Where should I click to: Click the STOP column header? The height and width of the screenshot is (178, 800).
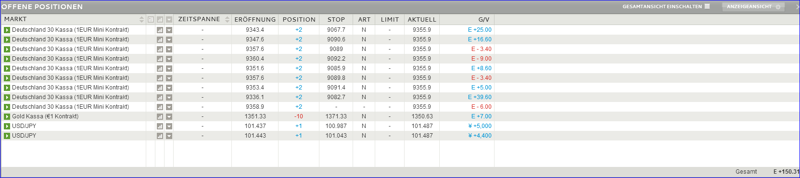point(336,20)
